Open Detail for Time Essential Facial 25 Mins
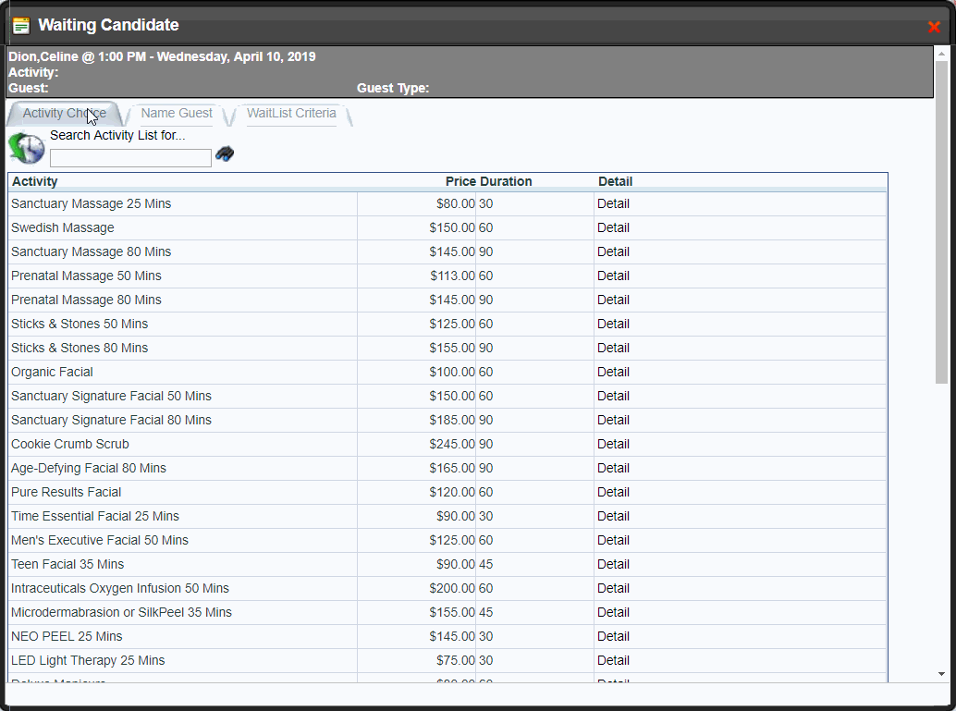 pos(613,516)
